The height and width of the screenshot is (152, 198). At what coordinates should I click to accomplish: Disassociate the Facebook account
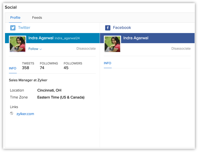pyautogui.click(x=181, y=49)
